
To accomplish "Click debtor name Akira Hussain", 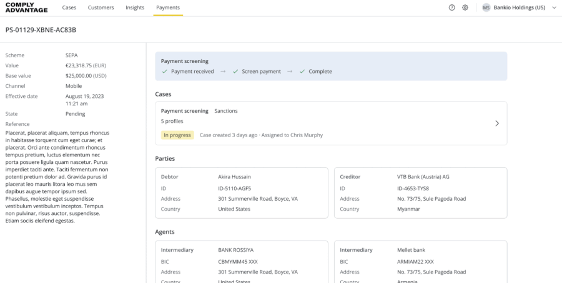I will [x=234, y=177].
